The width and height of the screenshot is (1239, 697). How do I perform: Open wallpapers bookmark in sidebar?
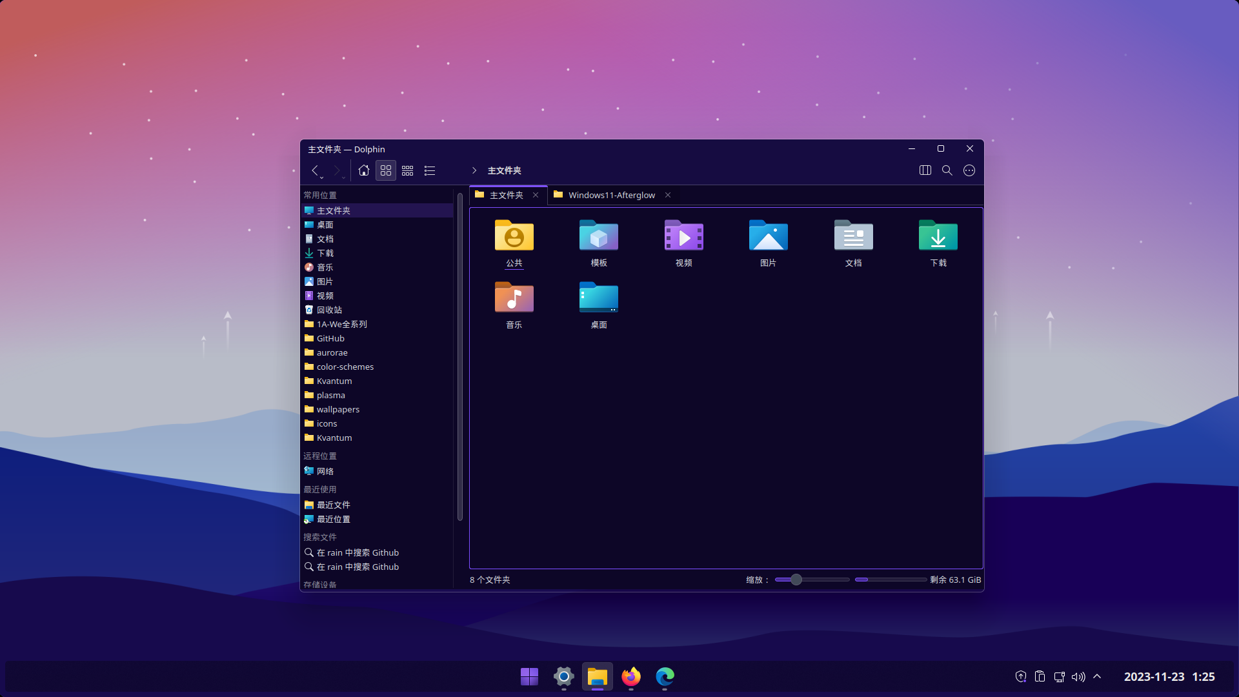[x=378, y=409]
